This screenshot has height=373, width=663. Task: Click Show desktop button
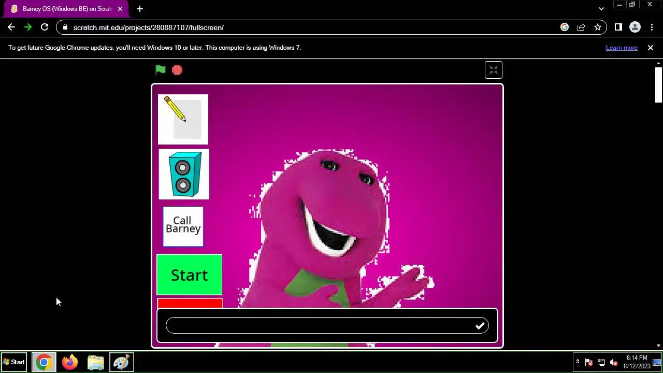(657, 362)
